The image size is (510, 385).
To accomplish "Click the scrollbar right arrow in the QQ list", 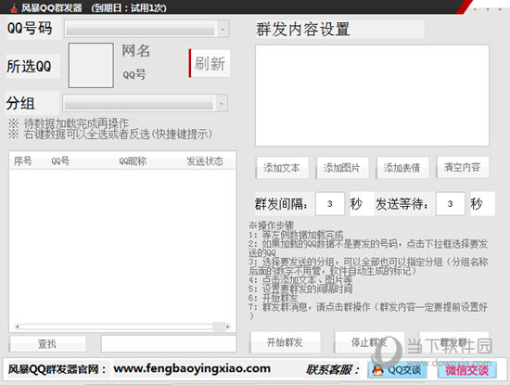I will (x=228, y=327).
